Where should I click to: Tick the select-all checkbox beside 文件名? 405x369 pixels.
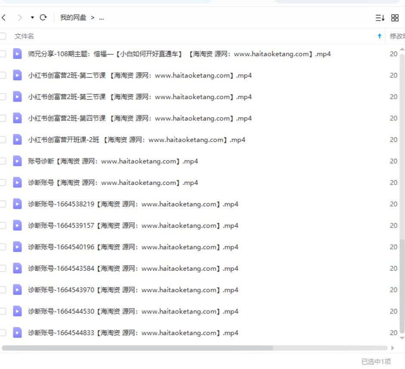click(3, 36)
